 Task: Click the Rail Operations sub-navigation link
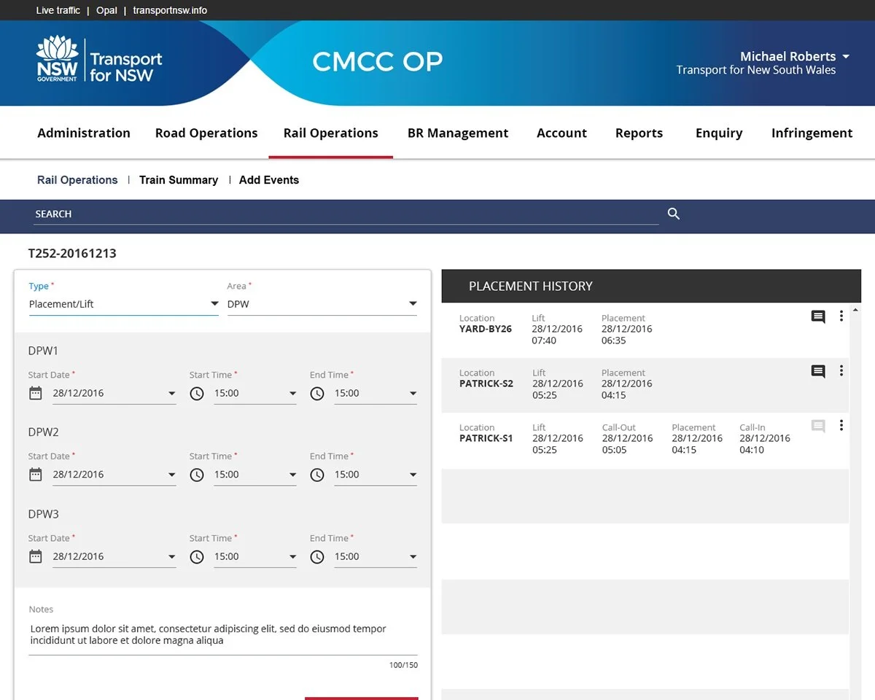[x=77, y=180]
